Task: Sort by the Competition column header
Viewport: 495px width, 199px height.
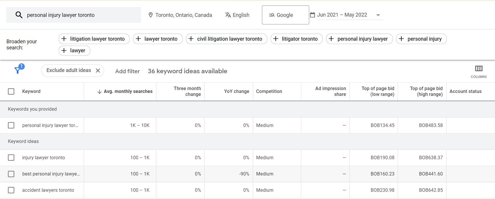Action: point(269,92)
